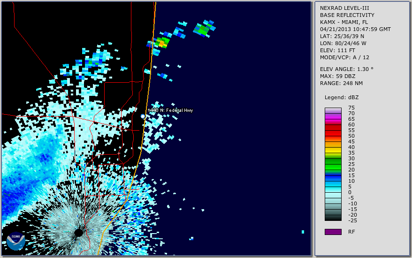The height and width of the screenshot is (258, 412).
Task: Click the white location marker on the map
Action: (x=143, y=116)
